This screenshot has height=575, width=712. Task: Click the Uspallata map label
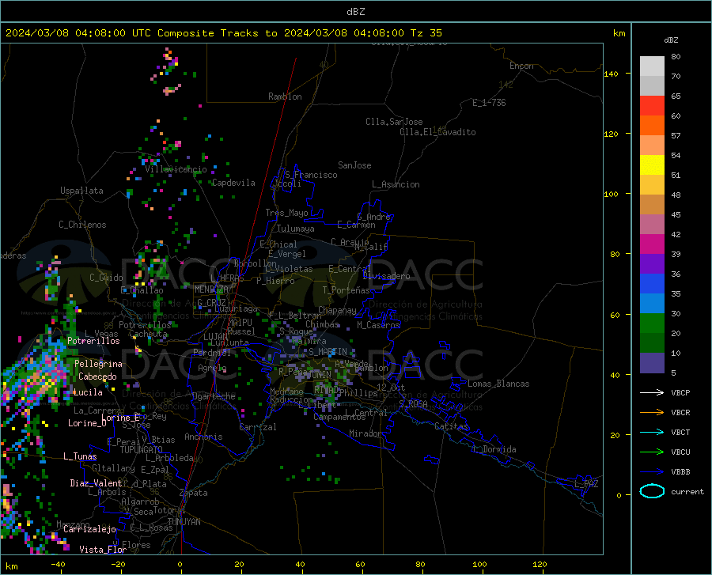(x=81, y=191)
